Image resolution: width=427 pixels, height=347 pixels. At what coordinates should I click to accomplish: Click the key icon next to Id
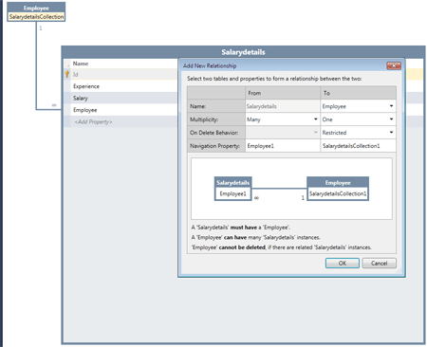click(x=67, y=74)
